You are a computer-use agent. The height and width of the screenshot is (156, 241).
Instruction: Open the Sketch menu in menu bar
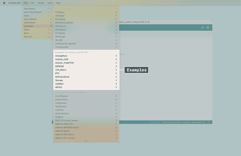(41, 3)
